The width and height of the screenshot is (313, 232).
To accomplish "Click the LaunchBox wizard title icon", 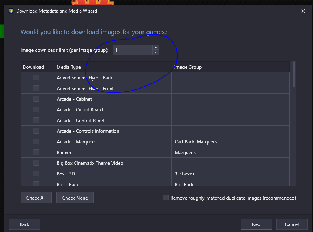I will (x=11, y=11).
